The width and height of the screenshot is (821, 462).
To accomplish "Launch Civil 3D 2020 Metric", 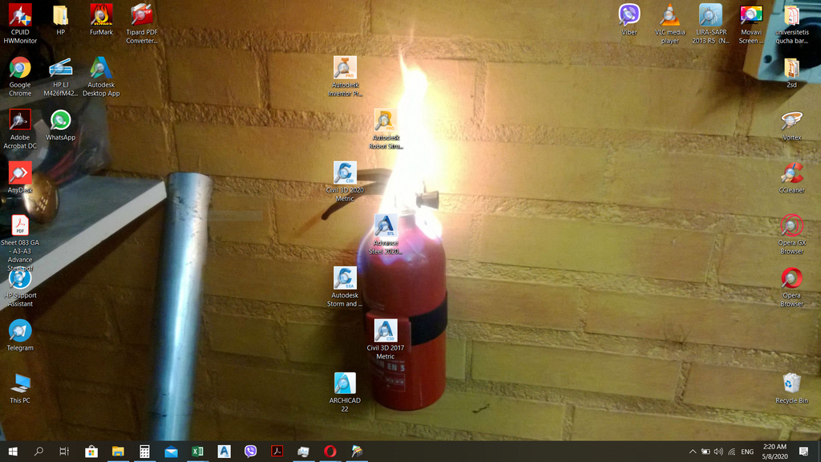I will tap(345, 182).
